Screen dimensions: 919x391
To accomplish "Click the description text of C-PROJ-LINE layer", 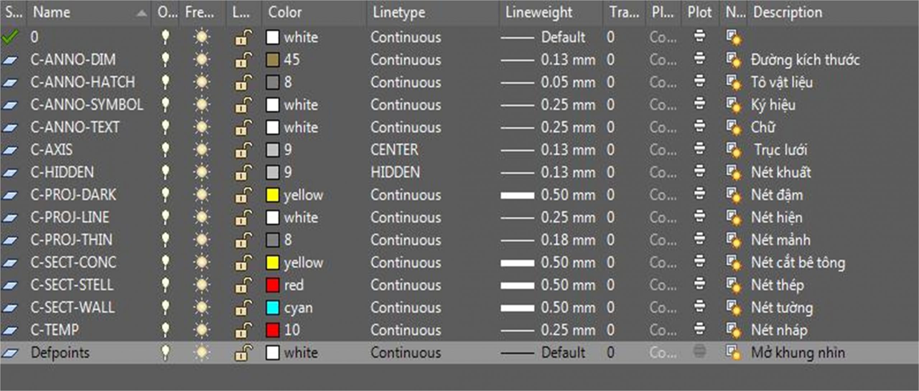I will [x=776, y=217].
